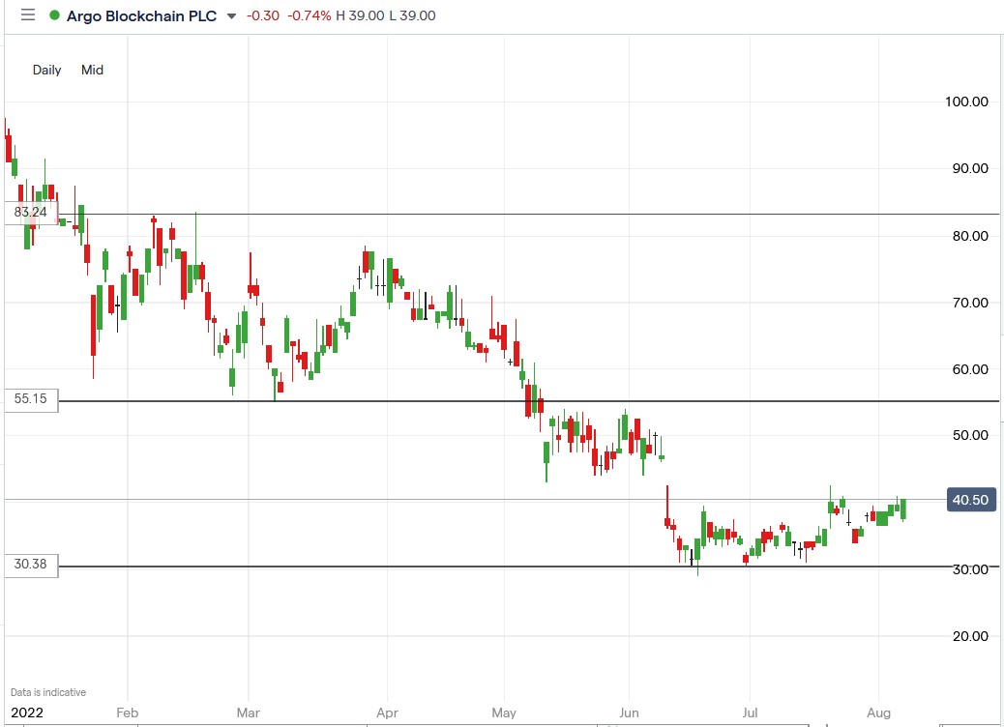This screenshot has width=1004, height=727.
Task: Select the 30.38 support level label
Action: coord(31,565)
